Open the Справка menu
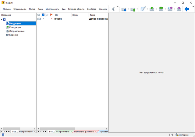This screenshot has height=137, width=195. 103,9
